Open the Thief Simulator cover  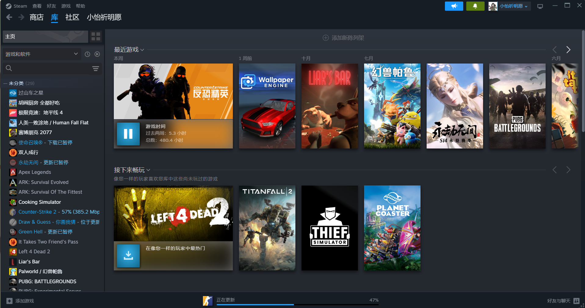(x=330, y=228)
